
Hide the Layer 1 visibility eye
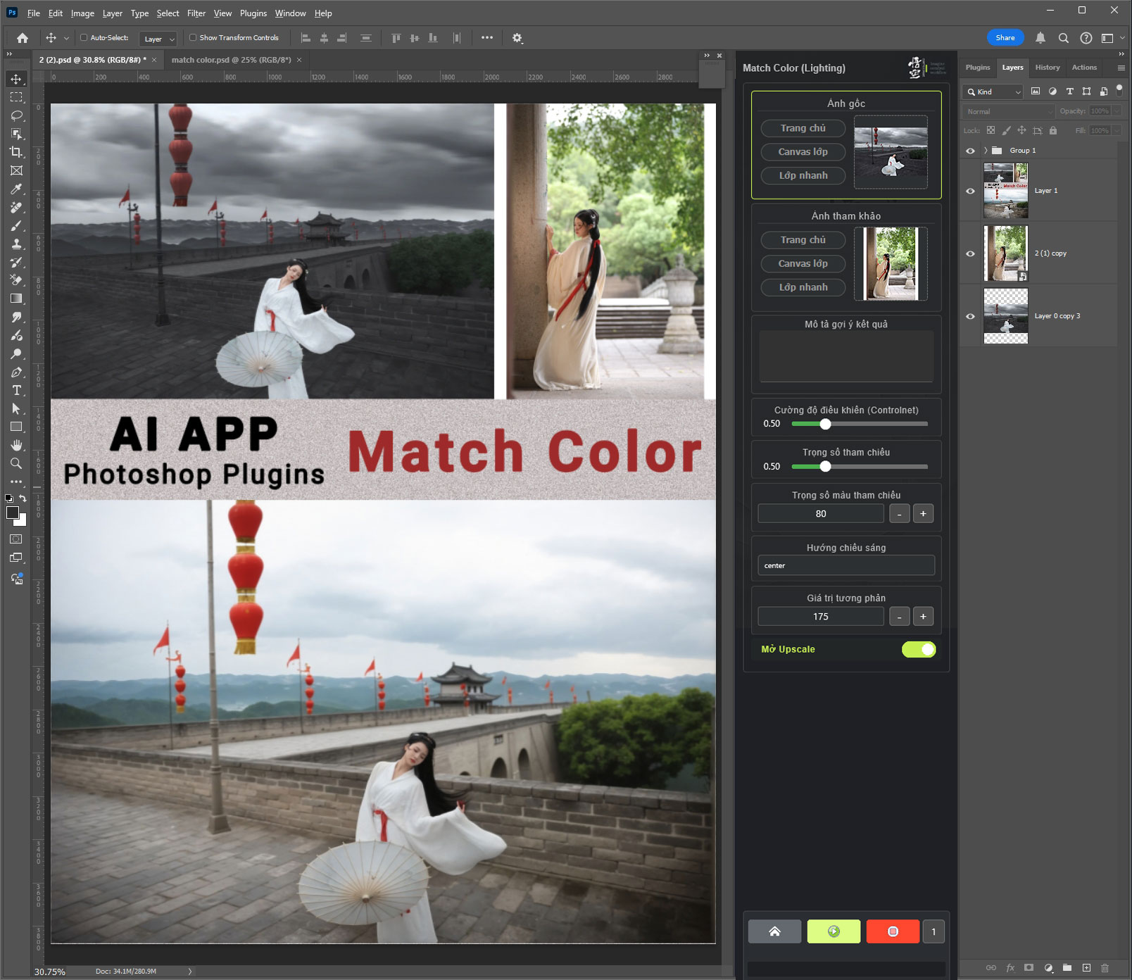click(x=970, y=191)
